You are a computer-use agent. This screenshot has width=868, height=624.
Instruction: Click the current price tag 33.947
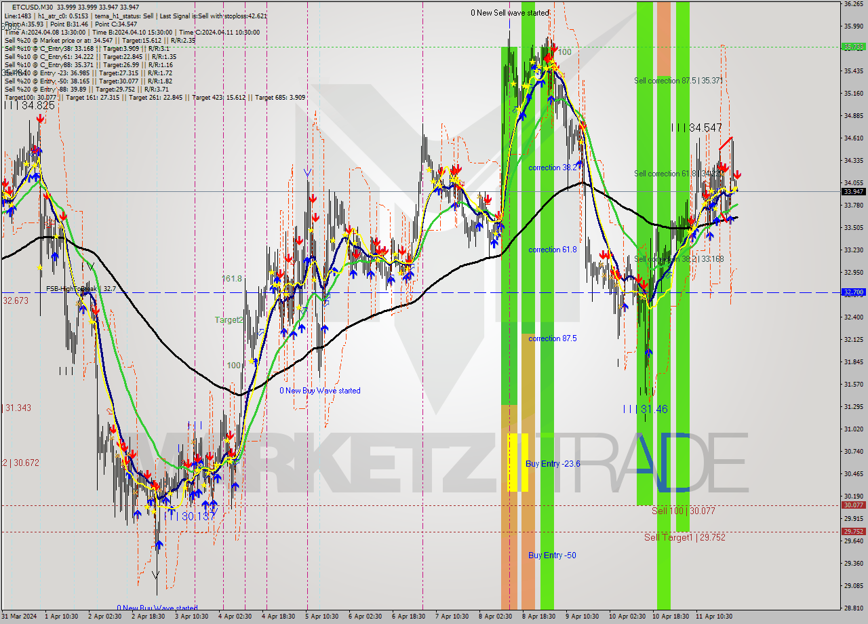(x=853, y=191)
